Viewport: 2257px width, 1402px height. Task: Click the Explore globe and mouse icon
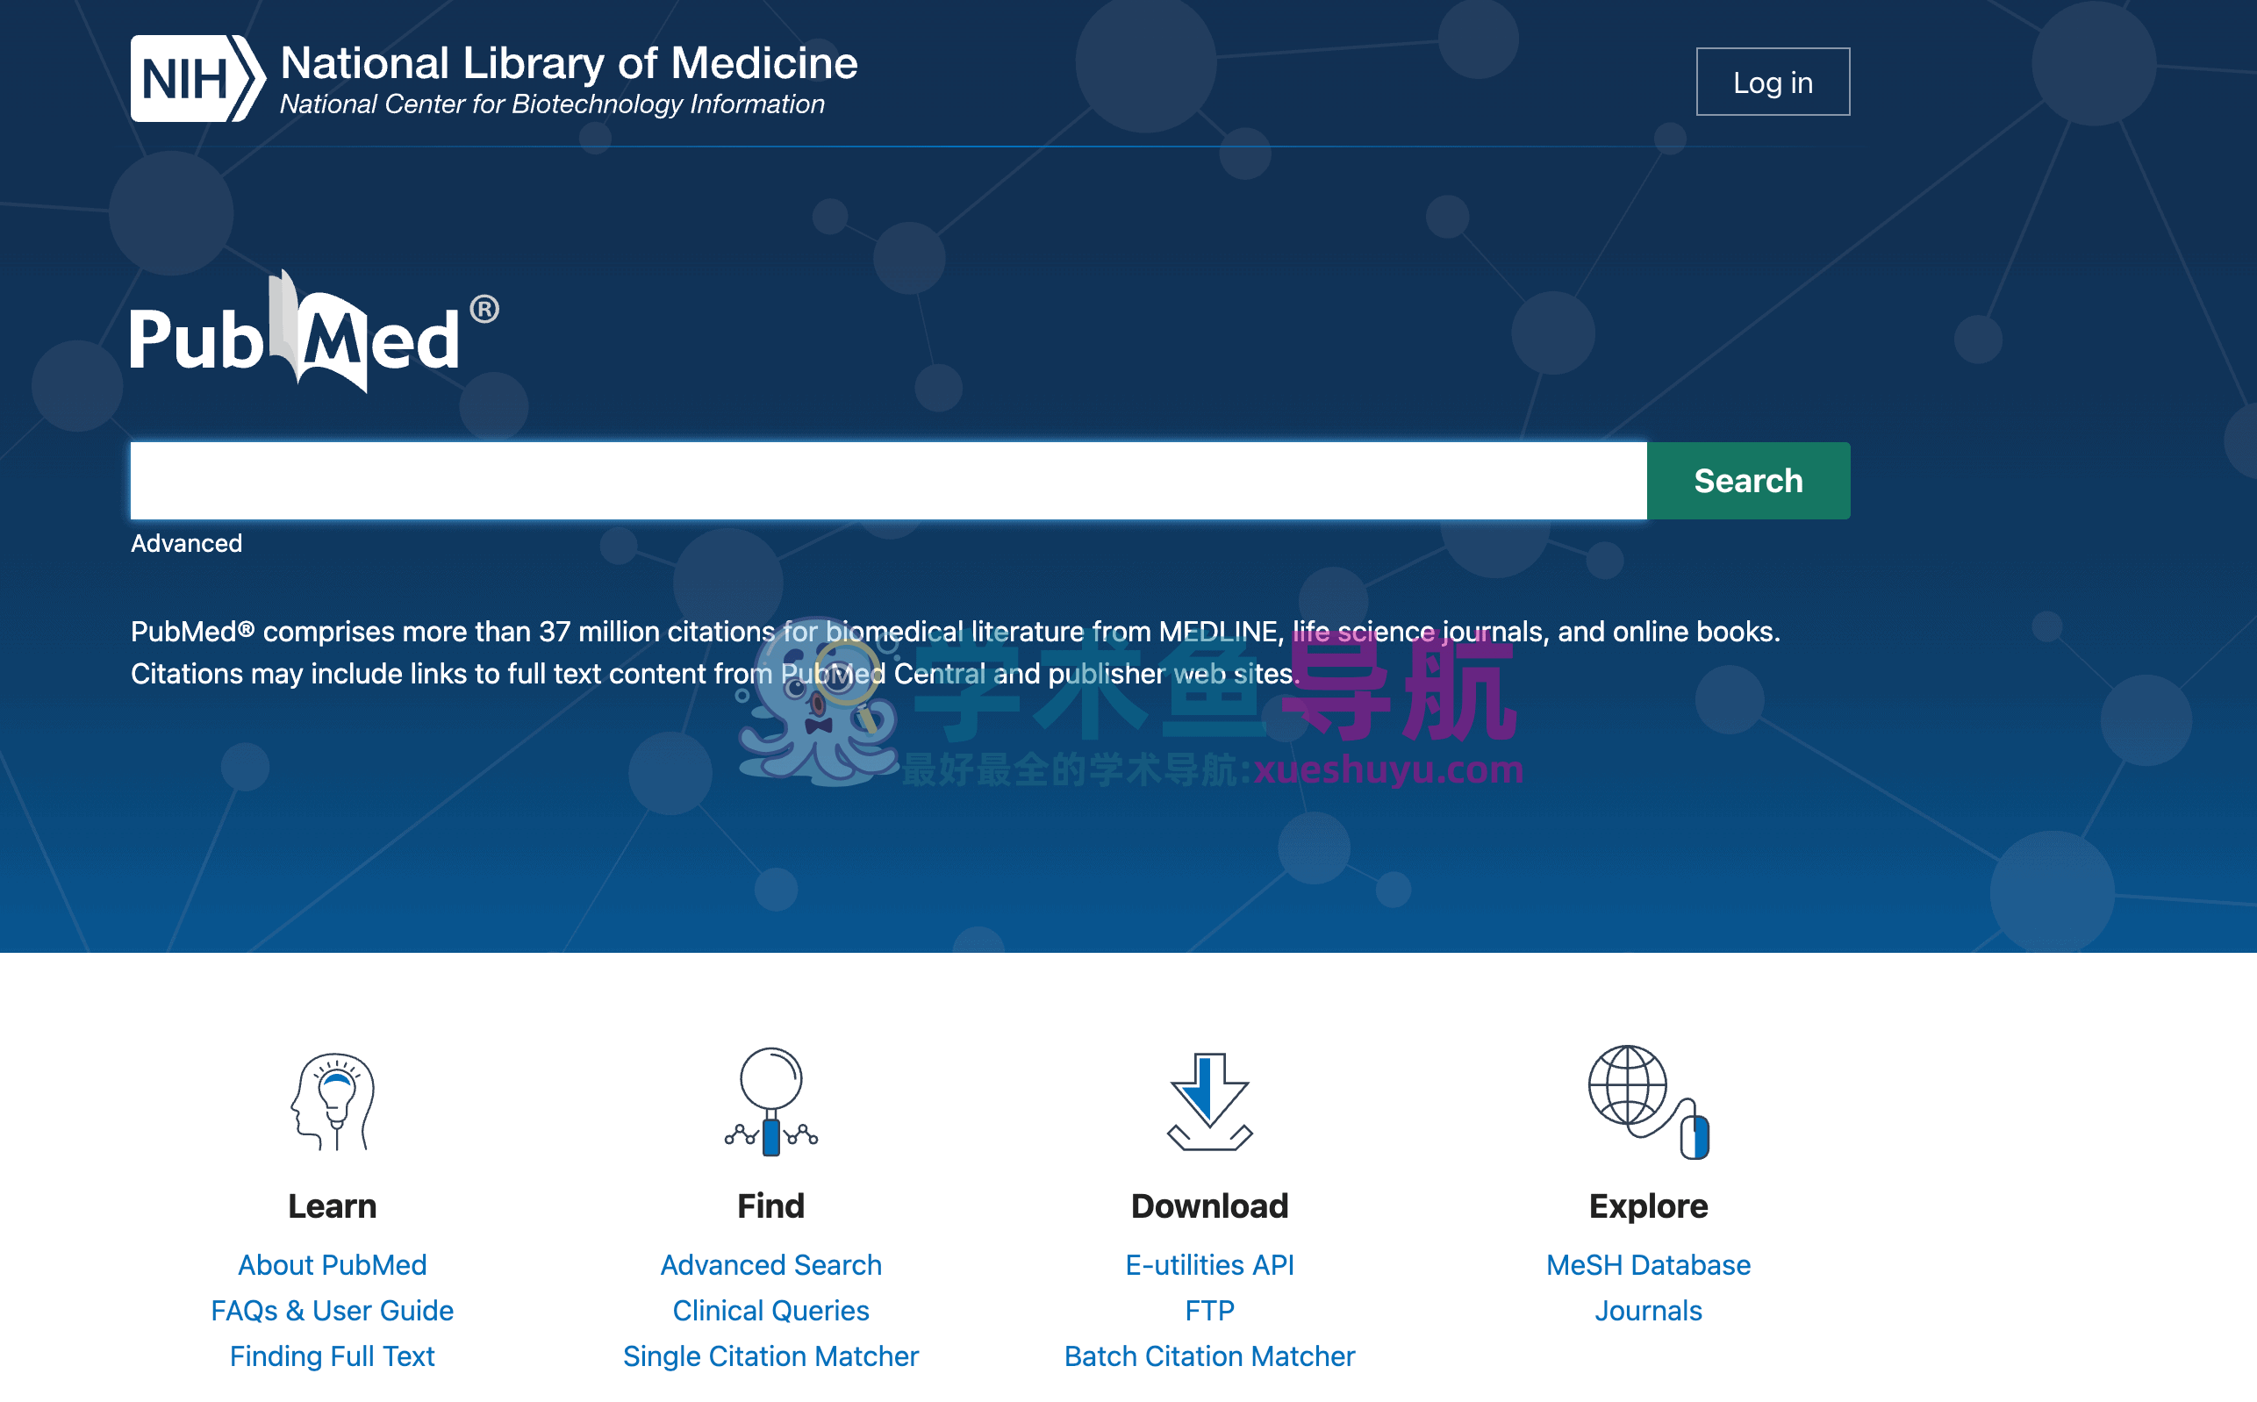pyautogui.click(x=1648, y=1102)
